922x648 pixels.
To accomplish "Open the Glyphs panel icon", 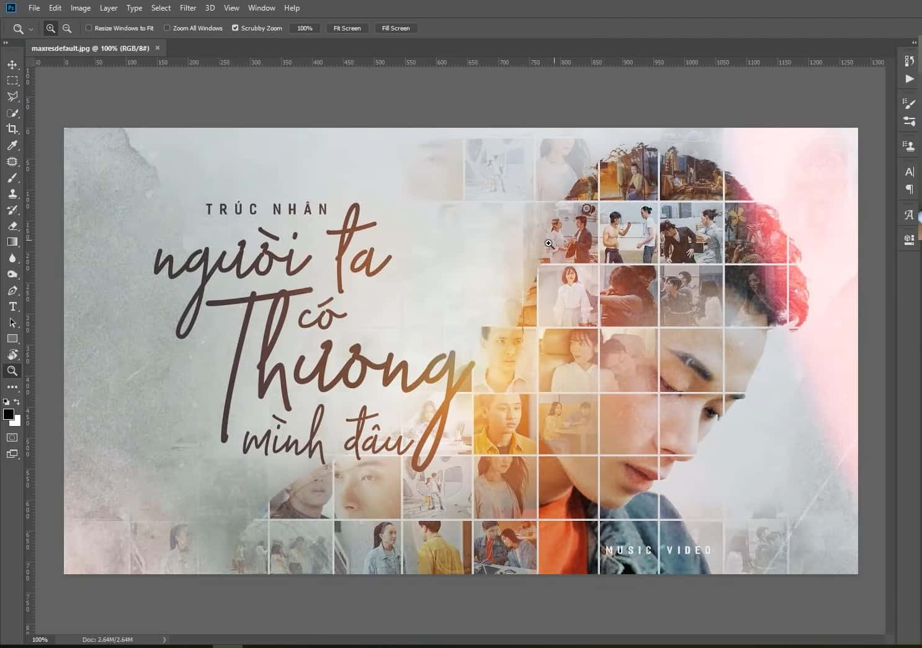I will [909, 215].
